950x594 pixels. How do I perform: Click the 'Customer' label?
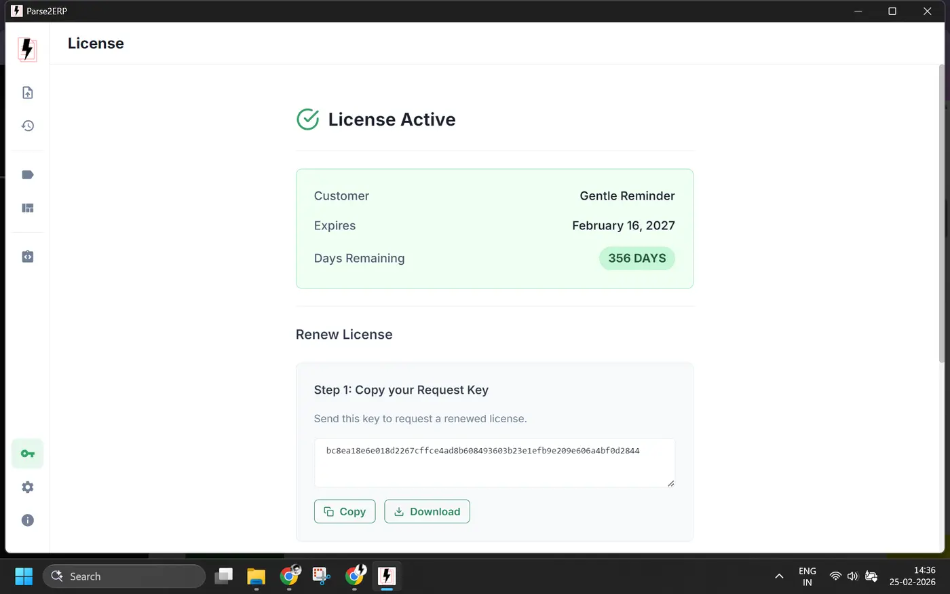click(x=341, y=196)
